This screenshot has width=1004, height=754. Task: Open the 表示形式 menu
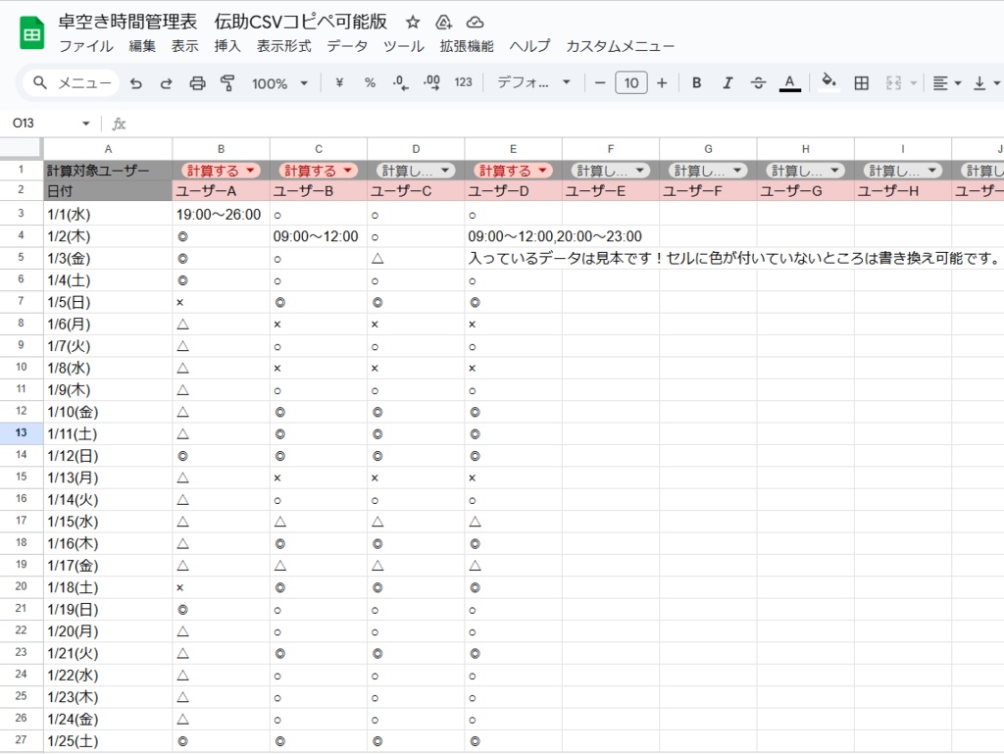(x=283, y=46)
